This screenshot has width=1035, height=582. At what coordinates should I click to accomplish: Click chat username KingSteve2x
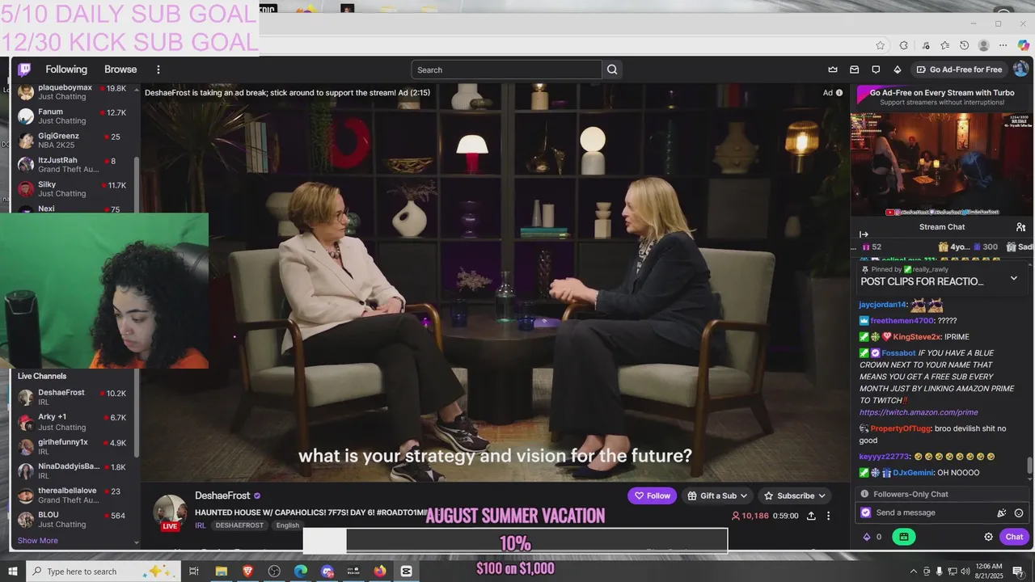pos(917,337)
